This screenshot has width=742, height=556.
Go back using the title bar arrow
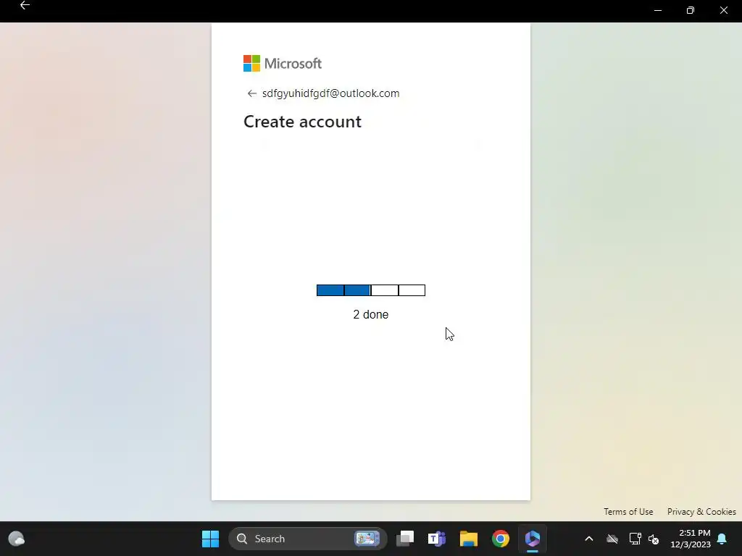tap(25, 6)
